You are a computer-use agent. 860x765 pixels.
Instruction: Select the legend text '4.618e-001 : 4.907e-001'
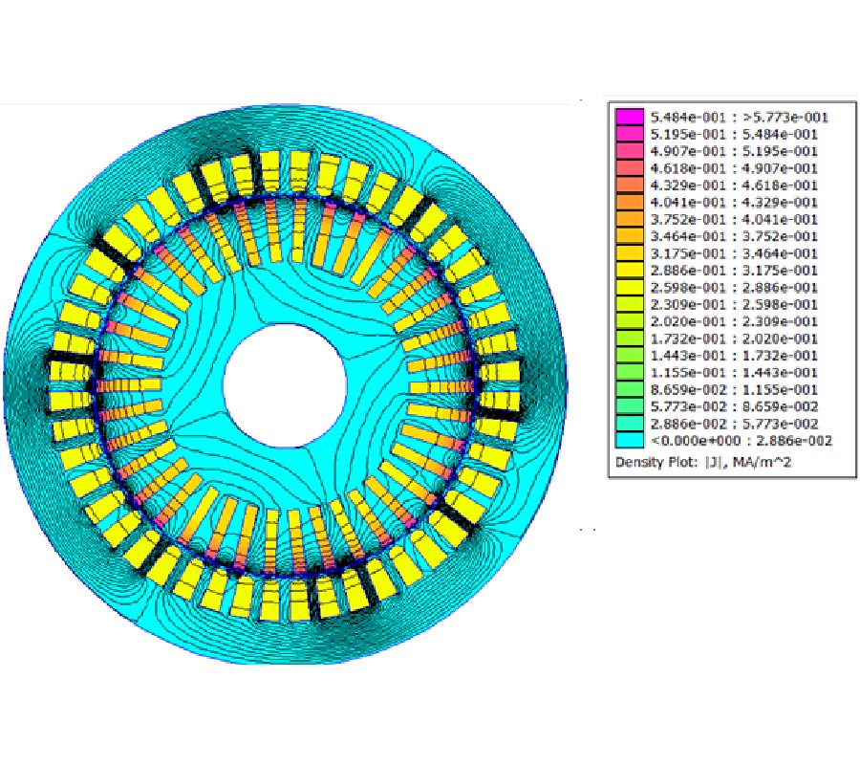[x=733, y=169]
